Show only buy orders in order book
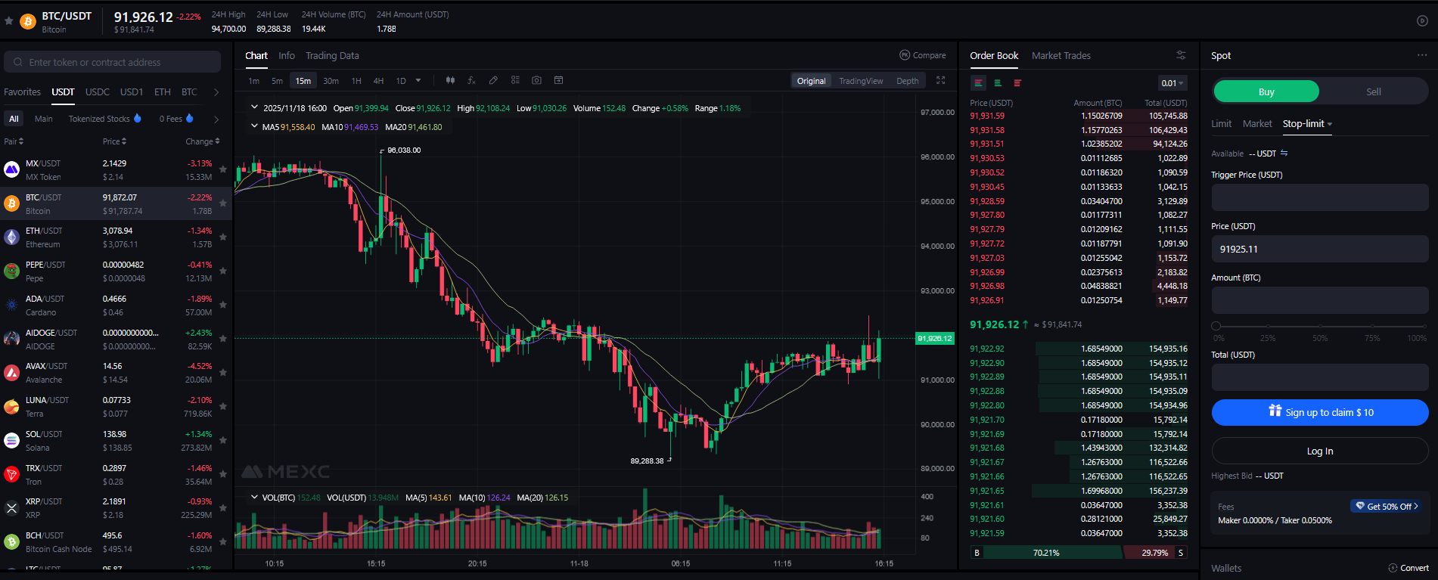Screen dimensions: 1438x580 tap(998, 83)
